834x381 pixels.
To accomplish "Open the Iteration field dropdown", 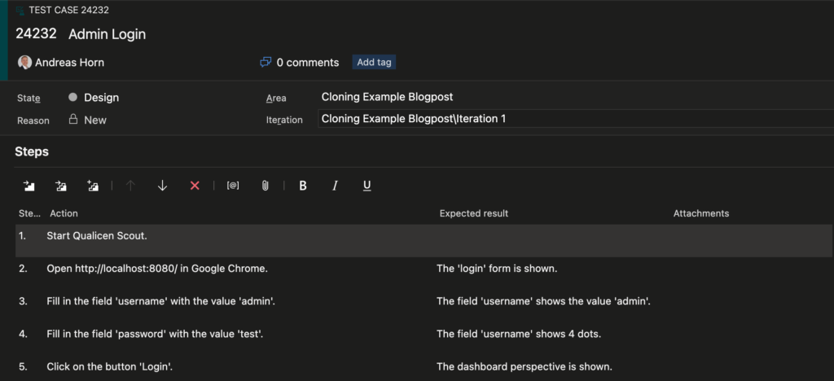I will pos(570,119).
